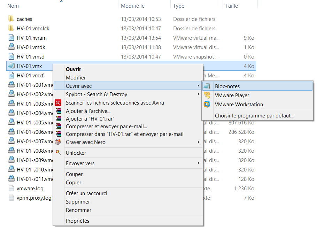The image size is (317, 237).
Task: Click the HV-01-s011 disk icon
Action: click(x=11, y=178)
